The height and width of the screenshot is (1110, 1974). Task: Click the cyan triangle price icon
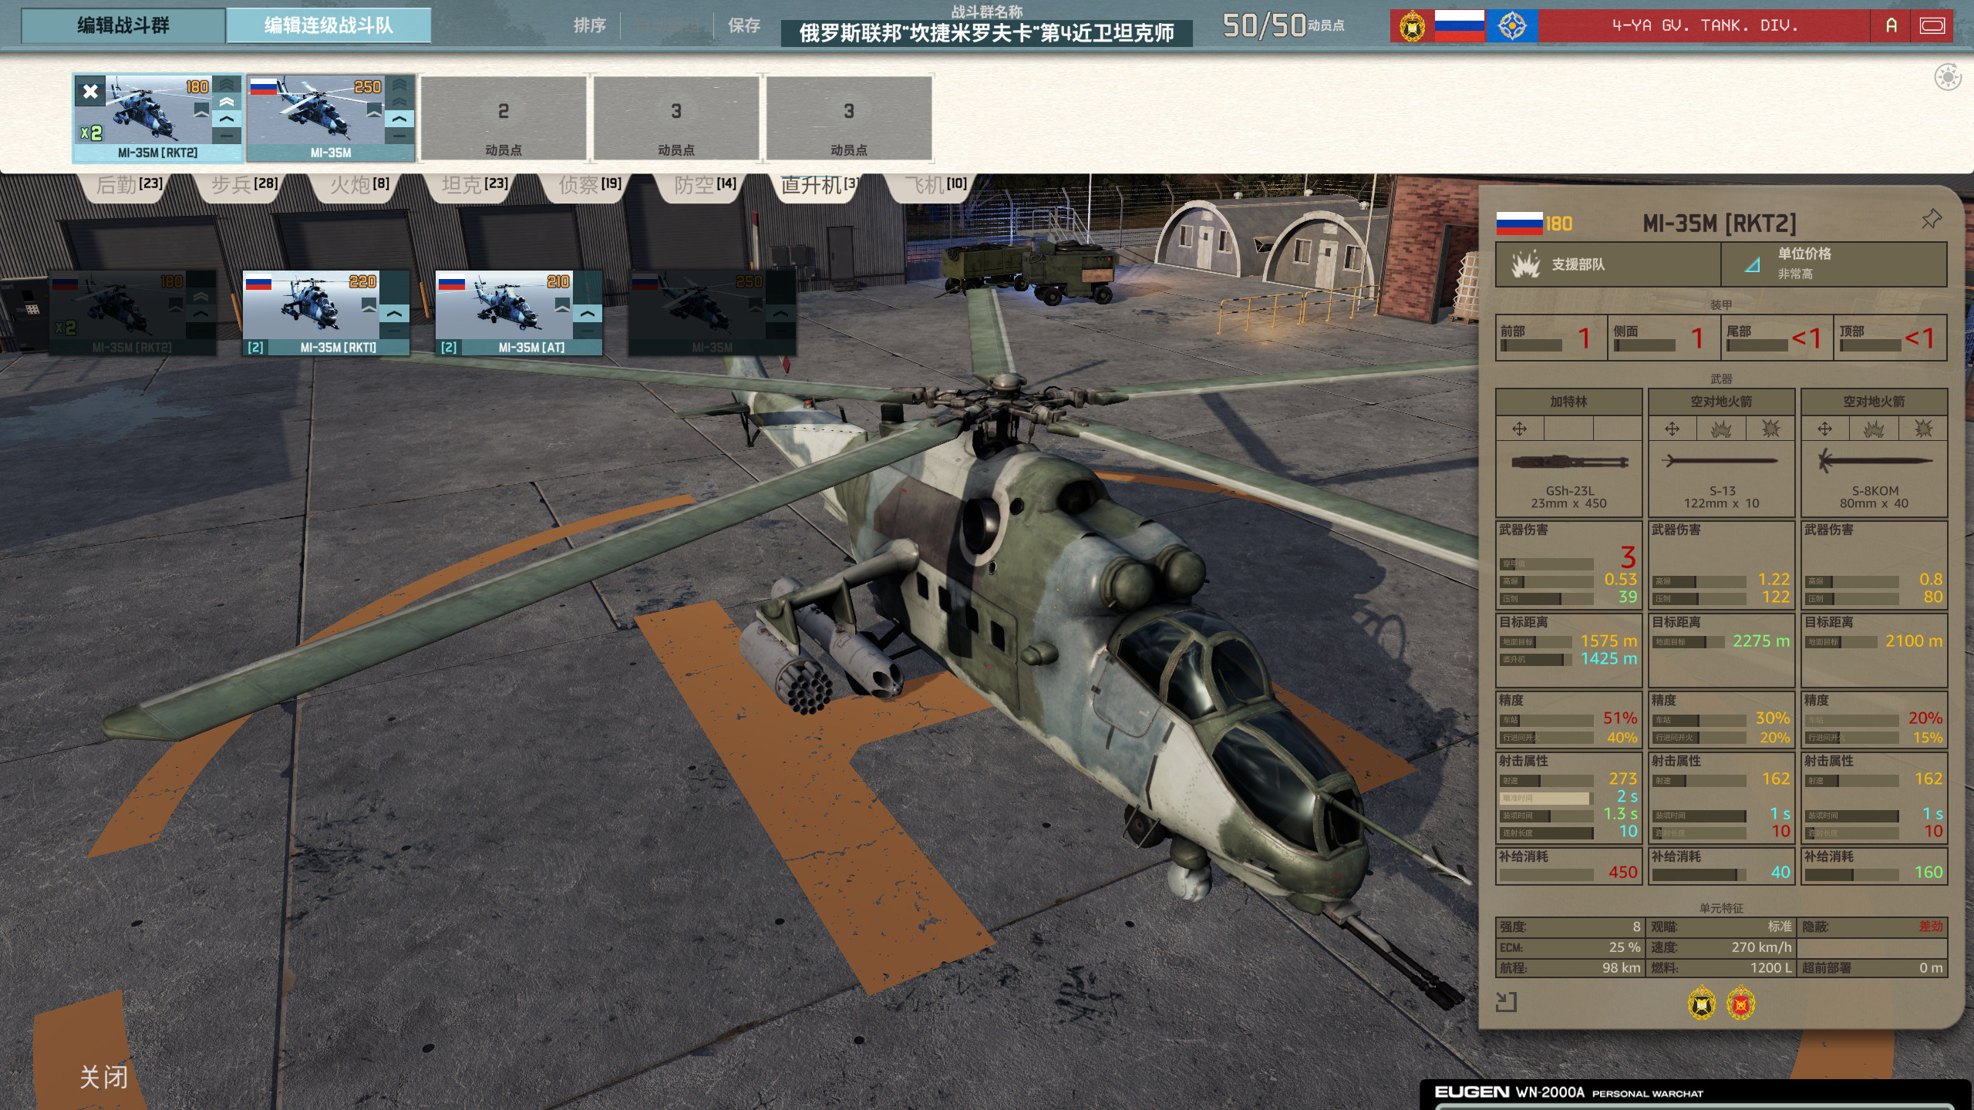click(1752, 265)
